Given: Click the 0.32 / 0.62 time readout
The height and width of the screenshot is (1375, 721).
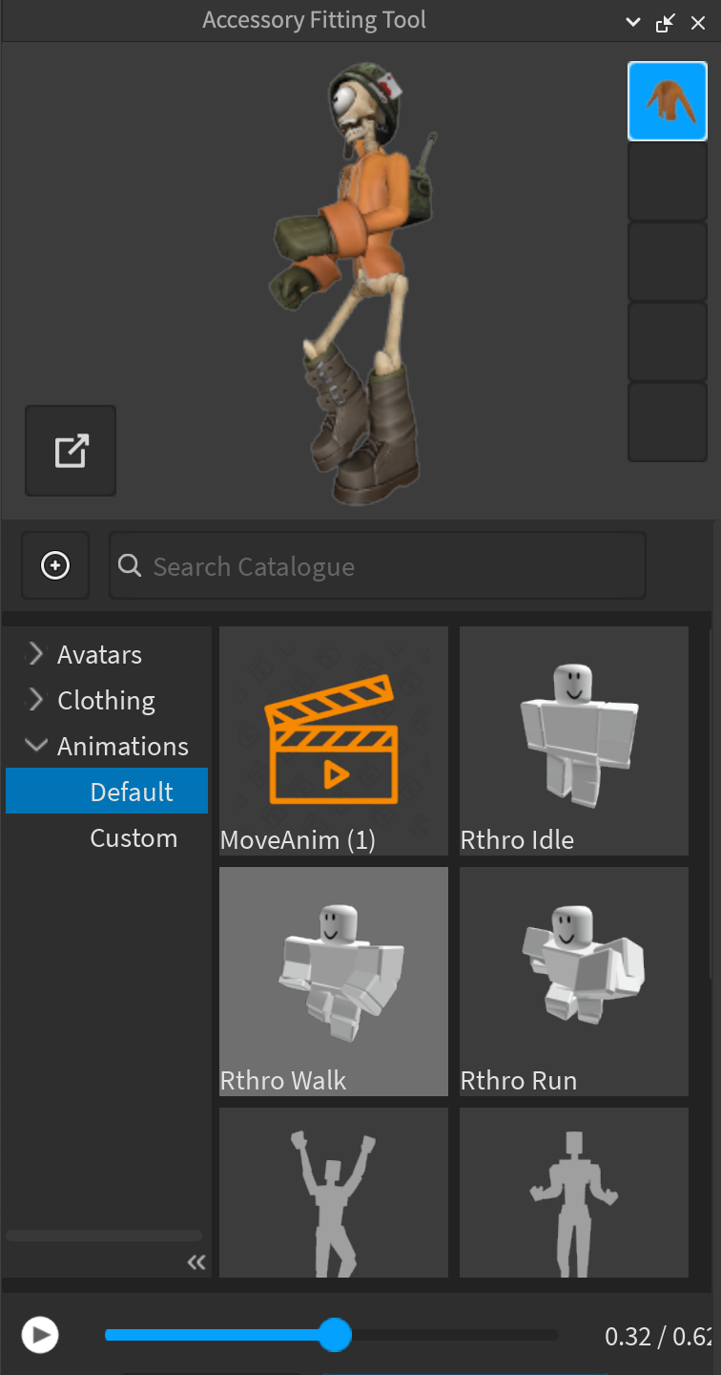Looking at the screenshot, I should (660, 1336).
